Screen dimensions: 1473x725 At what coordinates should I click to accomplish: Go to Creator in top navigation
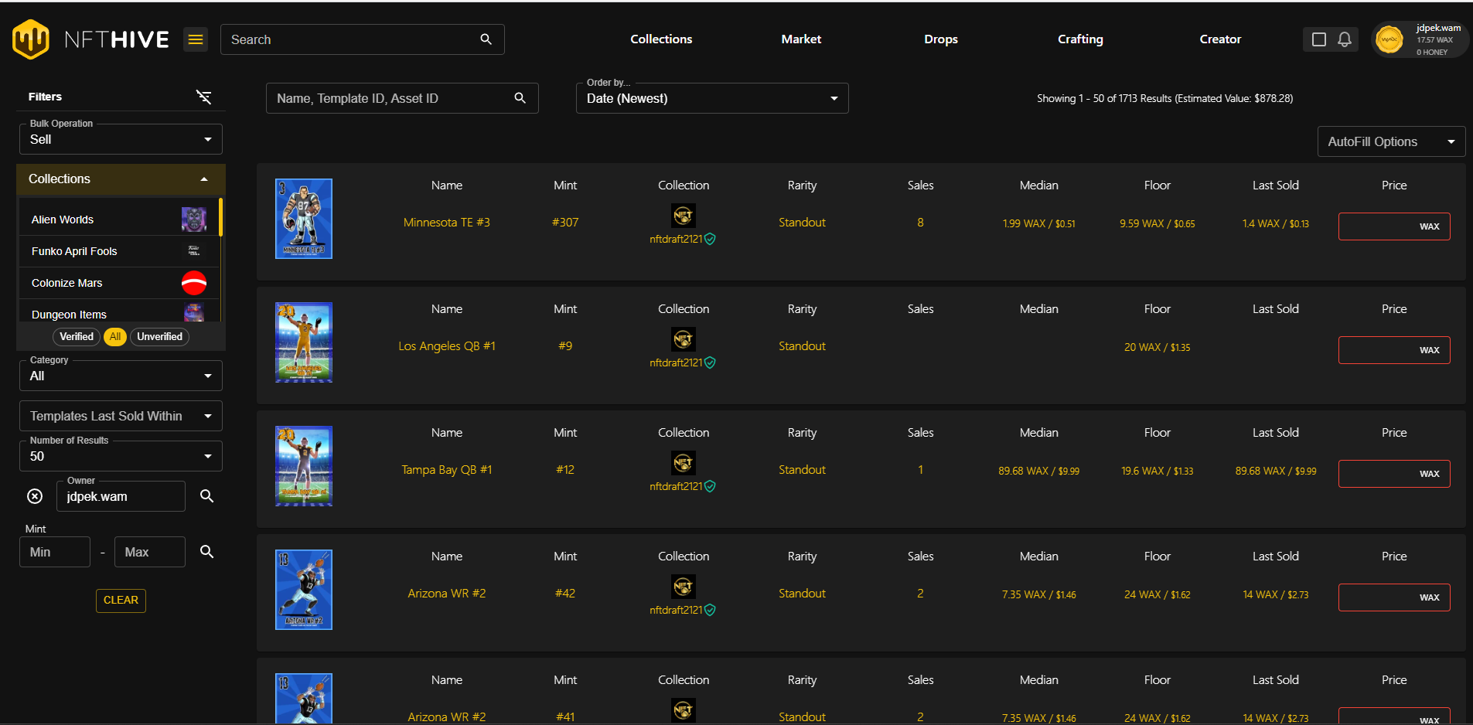(x=1220, y=39)
